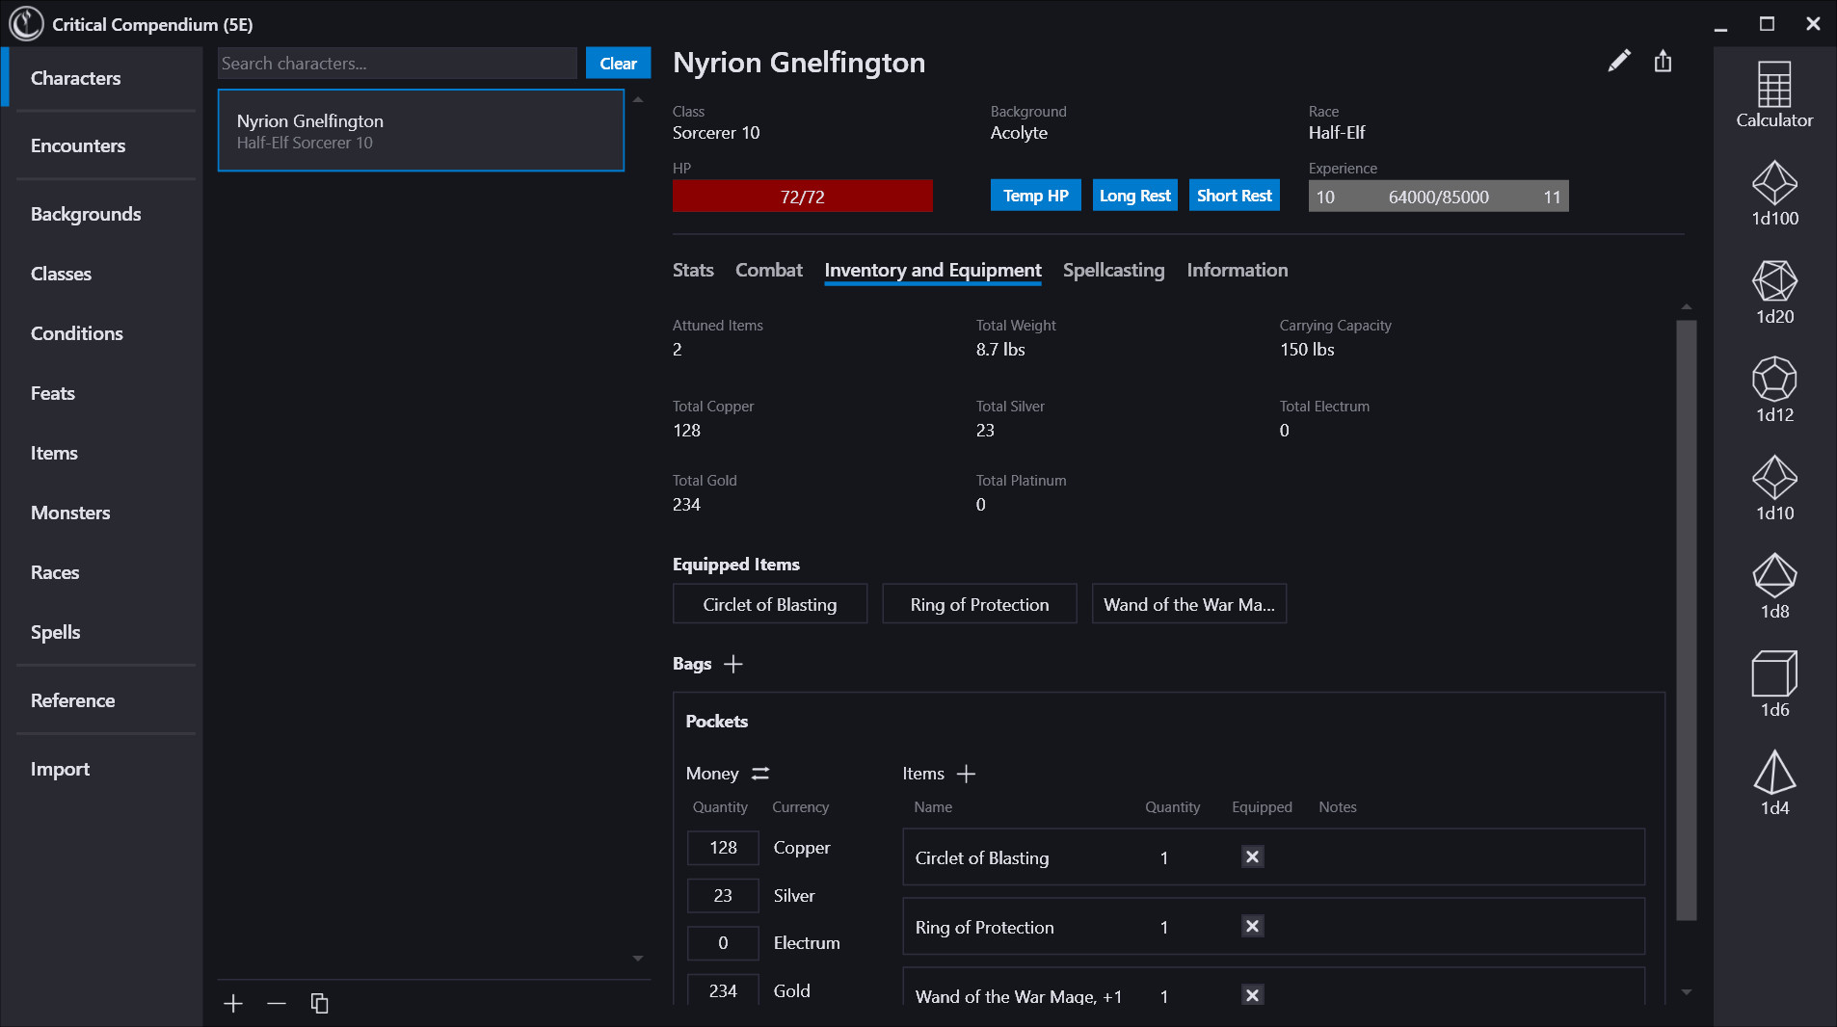Unequip the Circlet of Blasting

point(1251,856)
